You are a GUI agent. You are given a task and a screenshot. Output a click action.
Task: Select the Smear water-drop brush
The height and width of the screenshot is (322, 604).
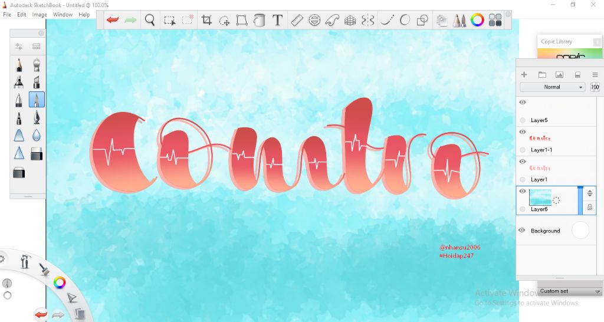pyautogui.click(x=36, y=135)
